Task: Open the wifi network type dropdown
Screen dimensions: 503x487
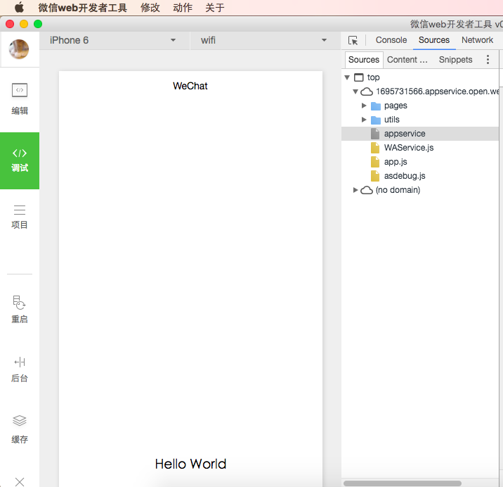Action: pyautogui.click(x=264, y=40)
